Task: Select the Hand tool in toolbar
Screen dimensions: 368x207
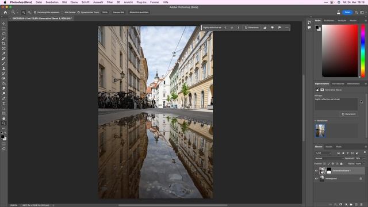Action: pyautogui.click(x=3, y=118)
